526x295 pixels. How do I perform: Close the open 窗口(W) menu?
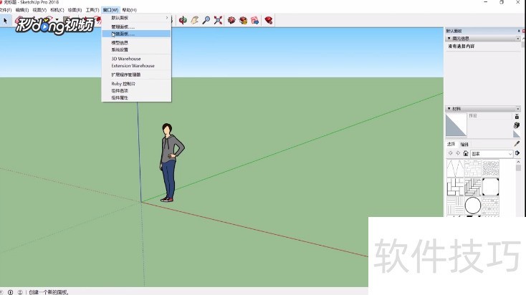(110, 10)
